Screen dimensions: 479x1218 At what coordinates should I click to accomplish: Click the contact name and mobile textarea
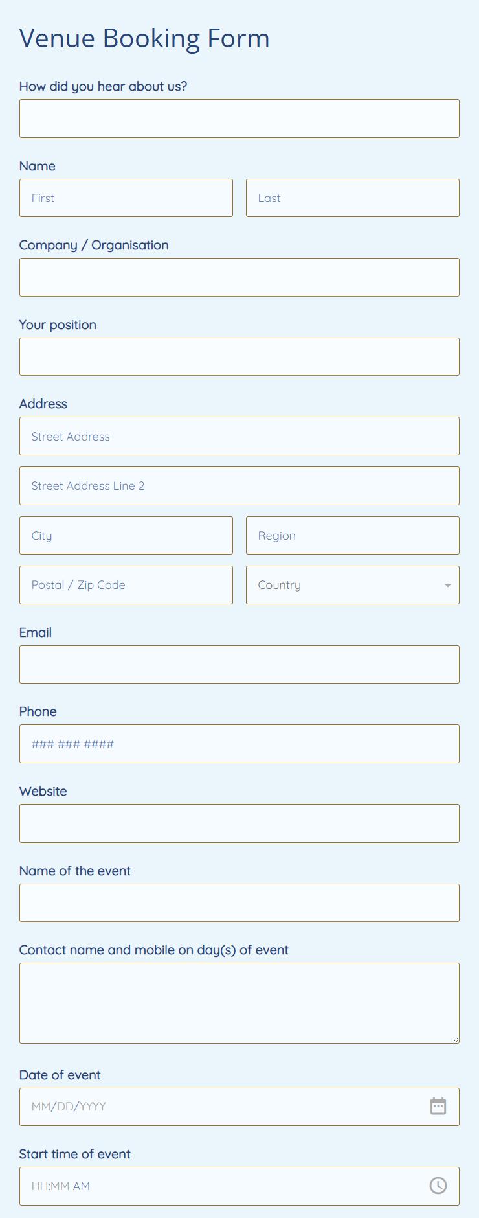pos(240,1002)
